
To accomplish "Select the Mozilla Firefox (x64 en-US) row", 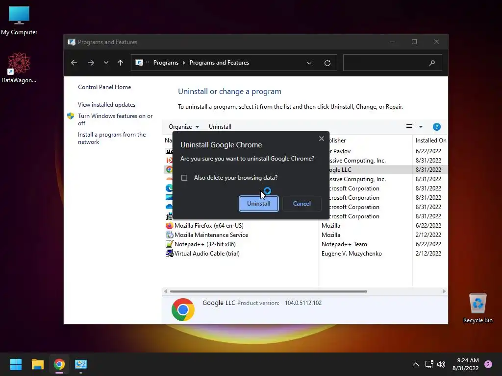I will pos(306,226).
